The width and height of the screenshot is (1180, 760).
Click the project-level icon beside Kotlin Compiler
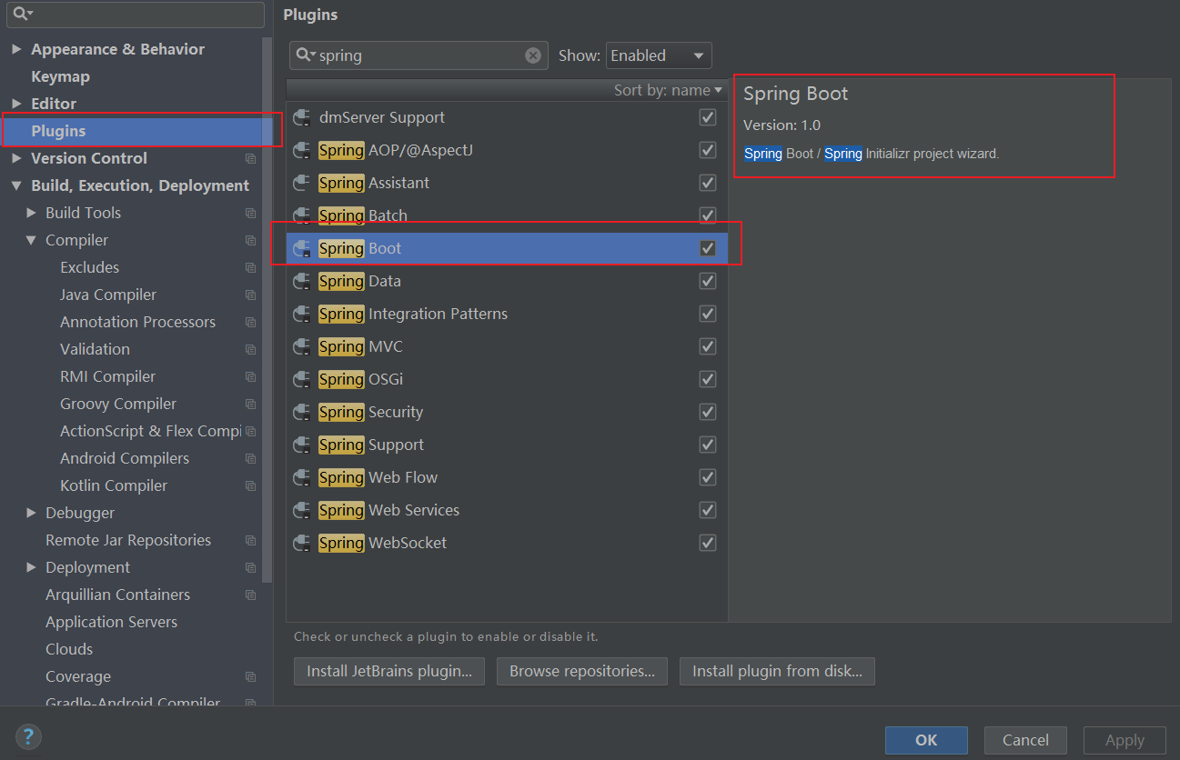[250, 485]
